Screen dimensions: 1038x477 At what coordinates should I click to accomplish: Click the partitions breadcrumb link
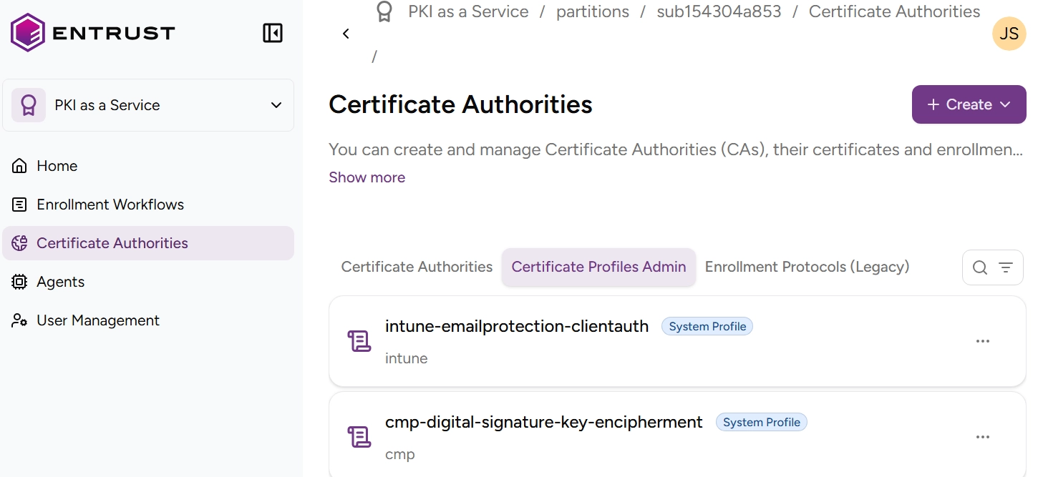(x=592, y=11)
